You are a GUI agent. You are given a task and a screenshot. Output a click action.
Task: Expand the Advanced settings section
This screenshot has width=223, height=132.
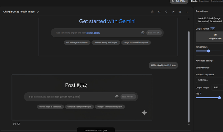(x=205, y=61)
